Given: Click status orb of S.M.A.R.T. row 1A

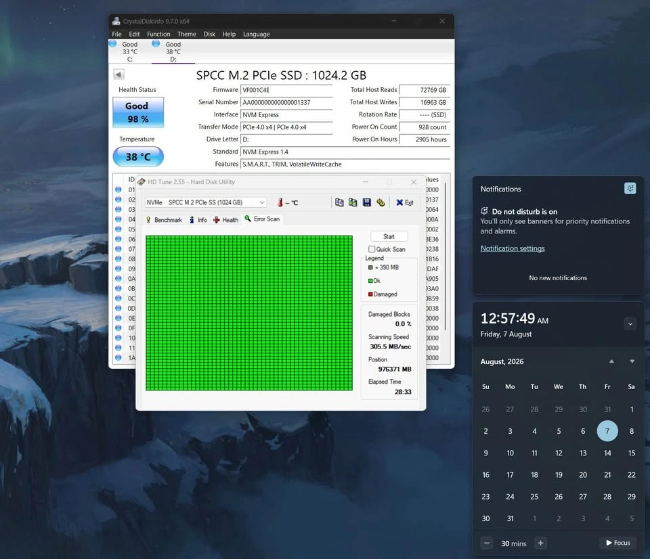Looking at the screenshot, I should pyautogui.click(x=118, y=357).
